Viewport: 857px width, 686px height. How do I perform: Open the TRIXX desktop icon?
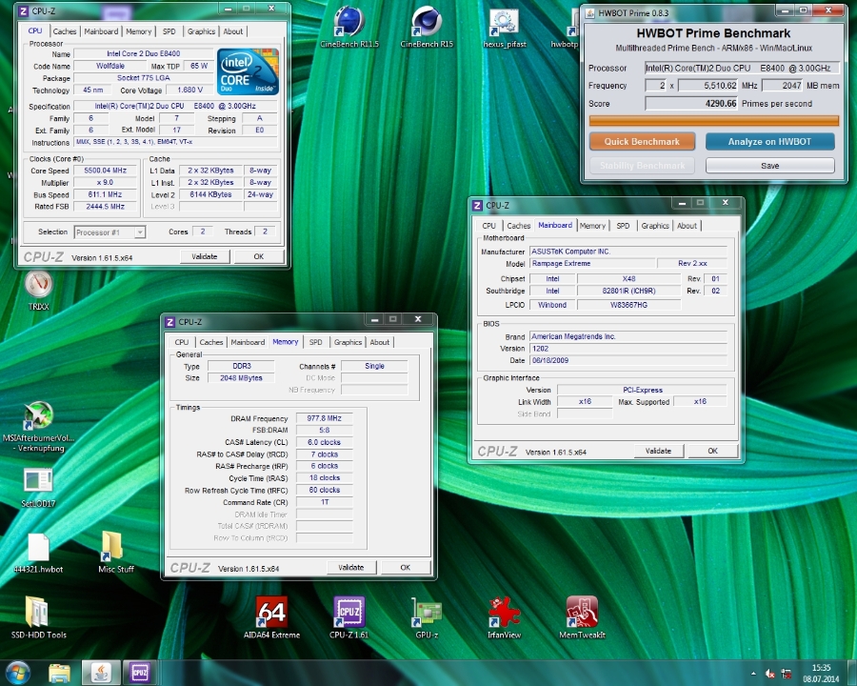click(38, 290)
